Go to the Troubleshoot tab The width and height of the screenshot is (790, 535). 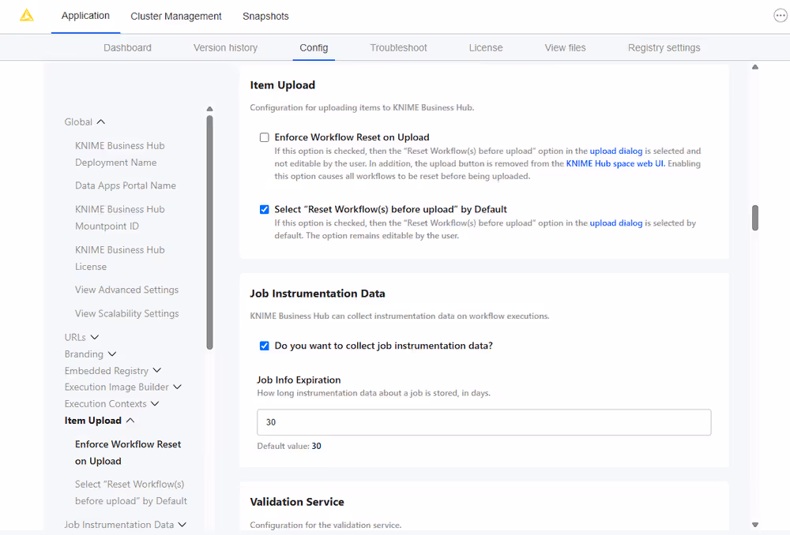pyautogui.click(x=398, y=47)
